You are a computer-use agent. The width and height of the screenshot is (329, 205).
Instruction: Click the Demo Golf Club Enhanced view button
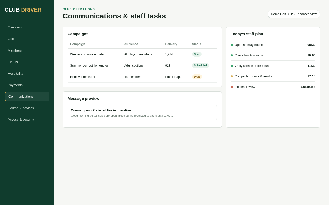(x=294, y=14)
